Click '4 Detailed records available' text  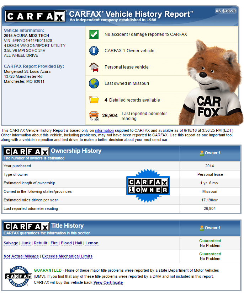tap(132, 100)
